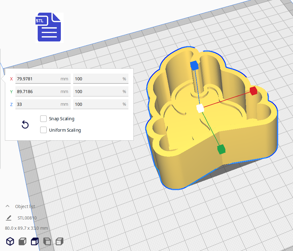
Task: Select the top view cube icon
Action: [x=35, y=241]
